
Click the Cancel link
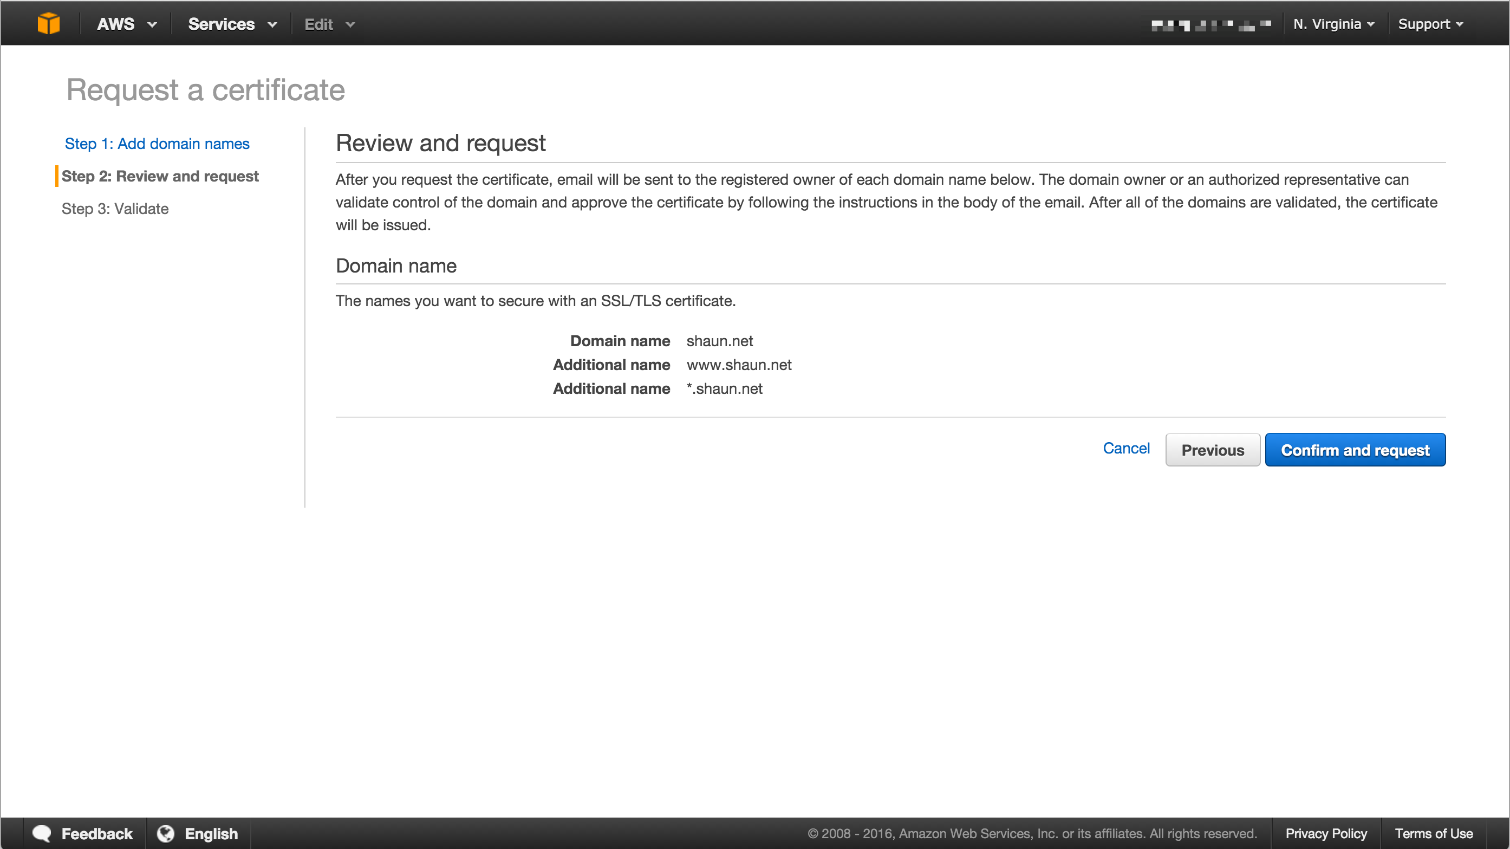click(x=1126, y=449)
